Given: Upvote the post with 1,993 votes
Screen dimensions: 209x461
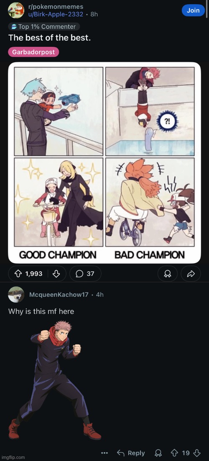Looking at the screenshot, I should click(x=18, y=274).
